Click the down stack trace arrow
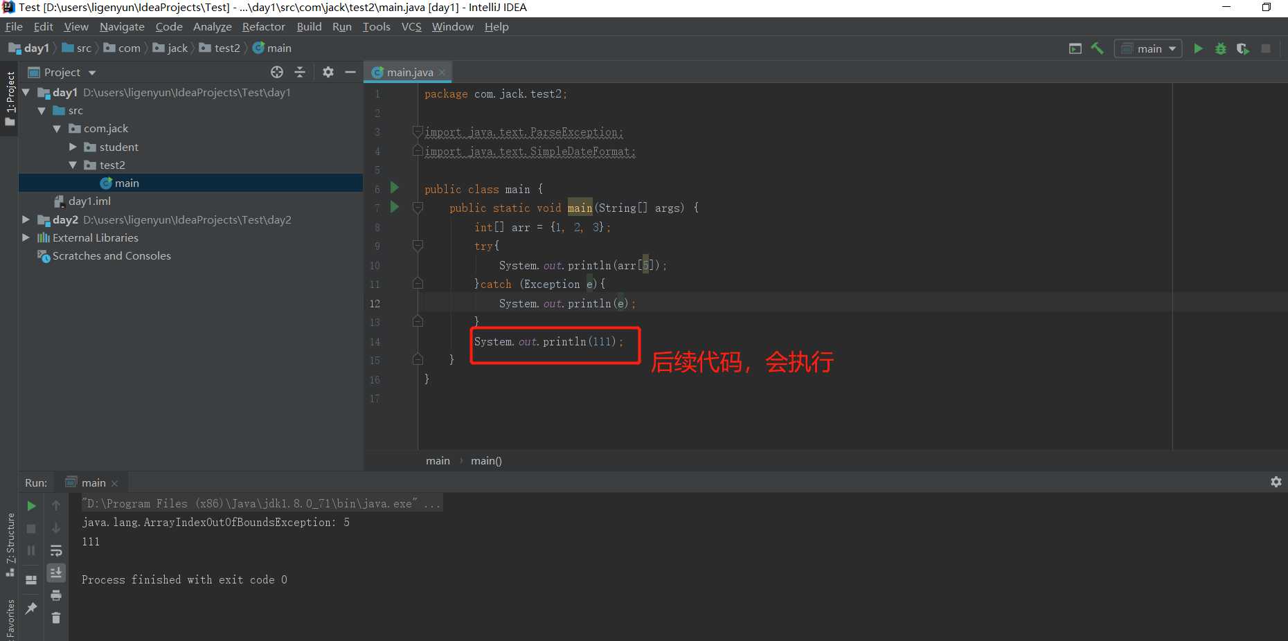Screen dimensions: 1288x641 click(x=56, y=528)
